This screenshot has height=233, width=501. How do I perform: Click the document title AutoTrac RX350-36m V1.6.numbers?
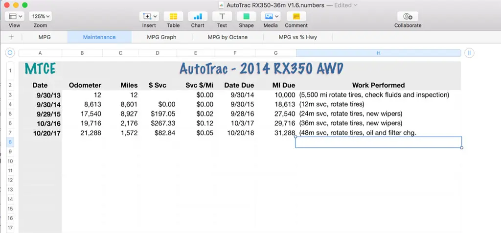[x=275, y=5]
